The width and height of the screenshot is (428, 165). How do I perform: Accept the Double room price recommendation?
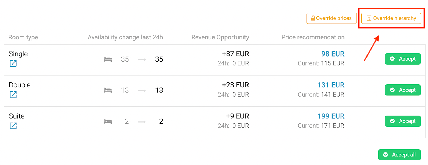tap(403, 90)
